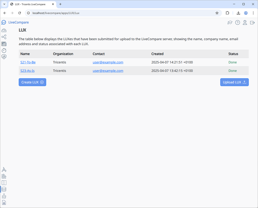
Task: Open the browser extensions puzzle icon
Action: [227, 13]
